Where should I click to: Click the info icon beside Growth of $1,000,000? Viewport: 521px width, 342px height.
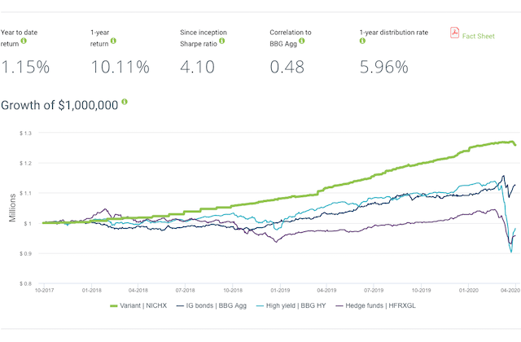tap(125, 103)
